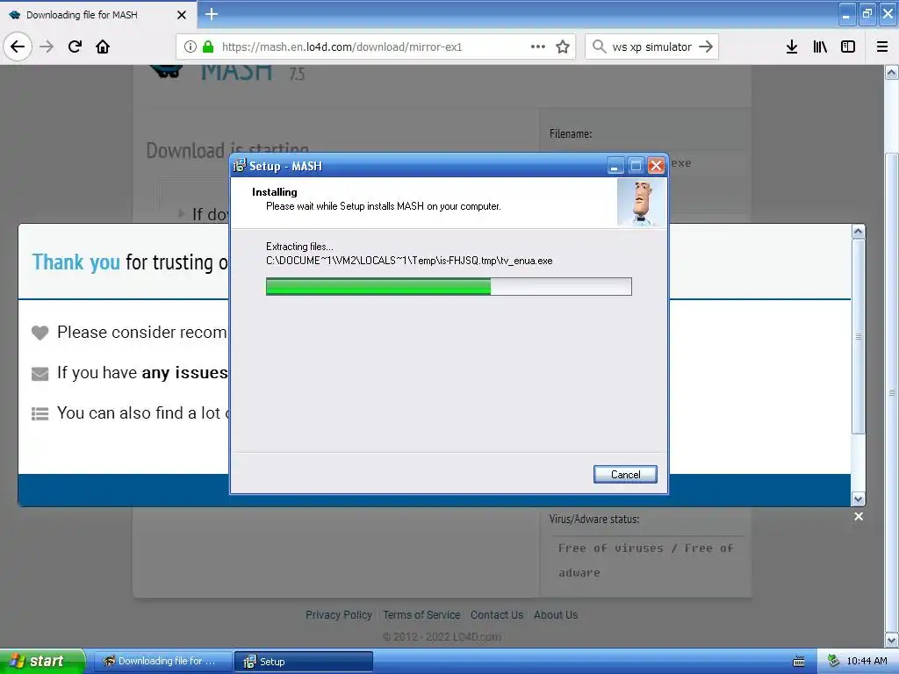Screen dimensions: 899x674
Task: Open the browser hamburger menu
Action: click(882, 47)
